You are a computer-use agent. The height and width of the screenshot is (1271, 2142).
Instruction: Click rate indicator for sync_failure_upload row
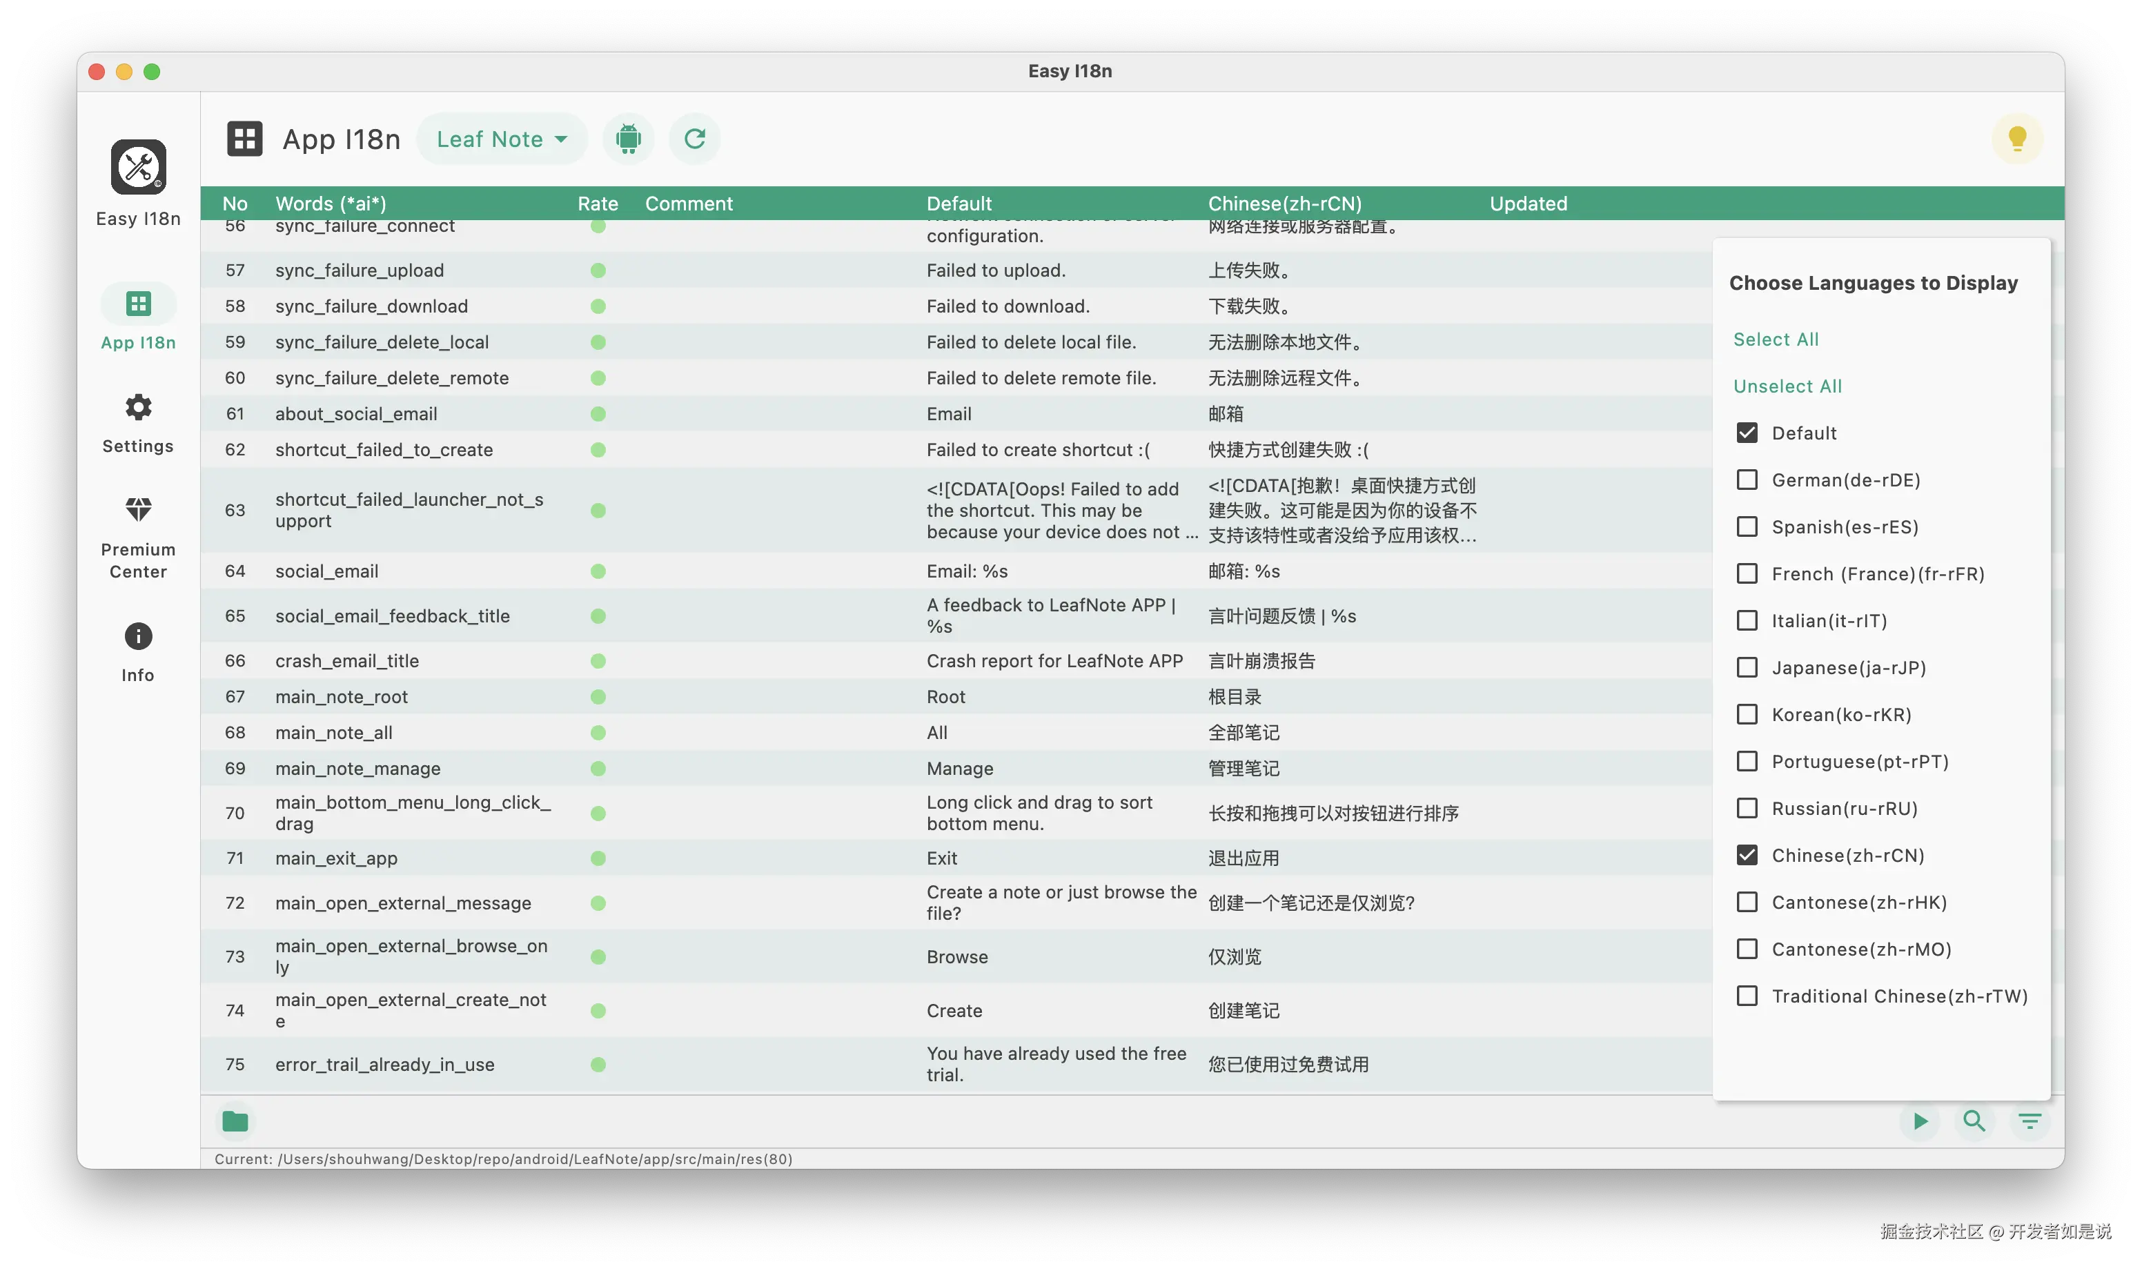pos(598,270)
